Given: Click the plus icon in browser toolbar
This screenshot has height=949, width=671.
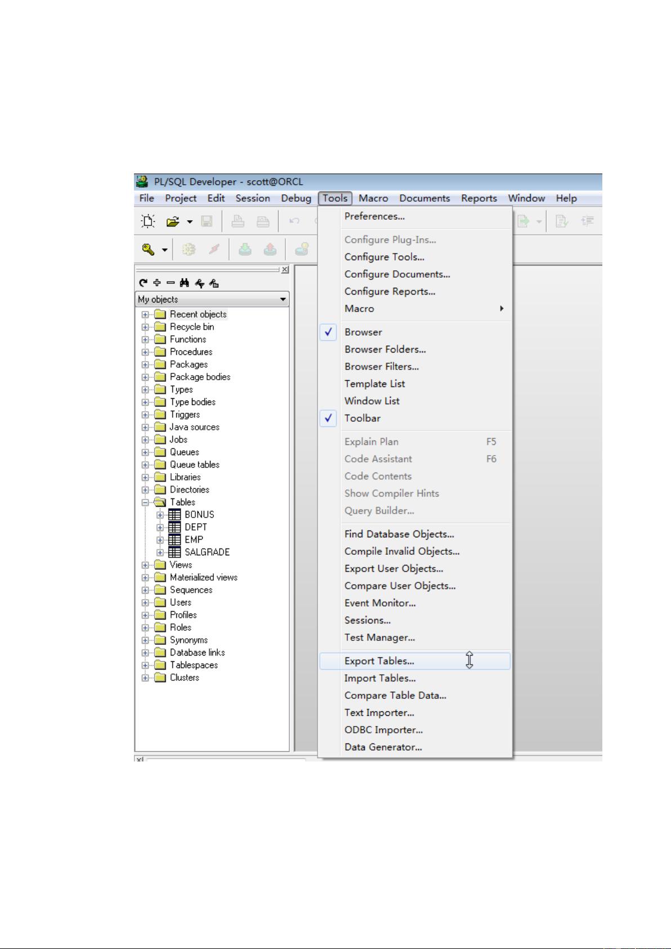Looking at the screenshot, I should pyautogui.click(x=157, y=283).
